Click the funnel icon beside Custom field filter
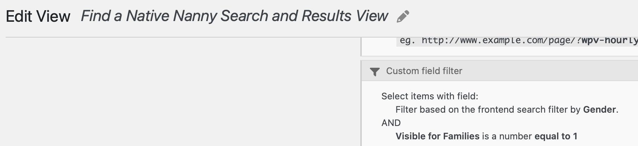This screenshot has height=146, width=638. (374, 72)
